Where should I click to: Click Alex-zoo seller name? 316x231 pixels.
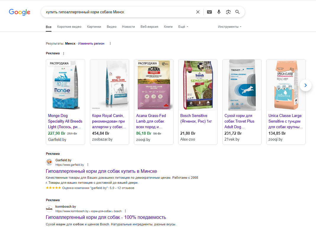coord(188,139)
